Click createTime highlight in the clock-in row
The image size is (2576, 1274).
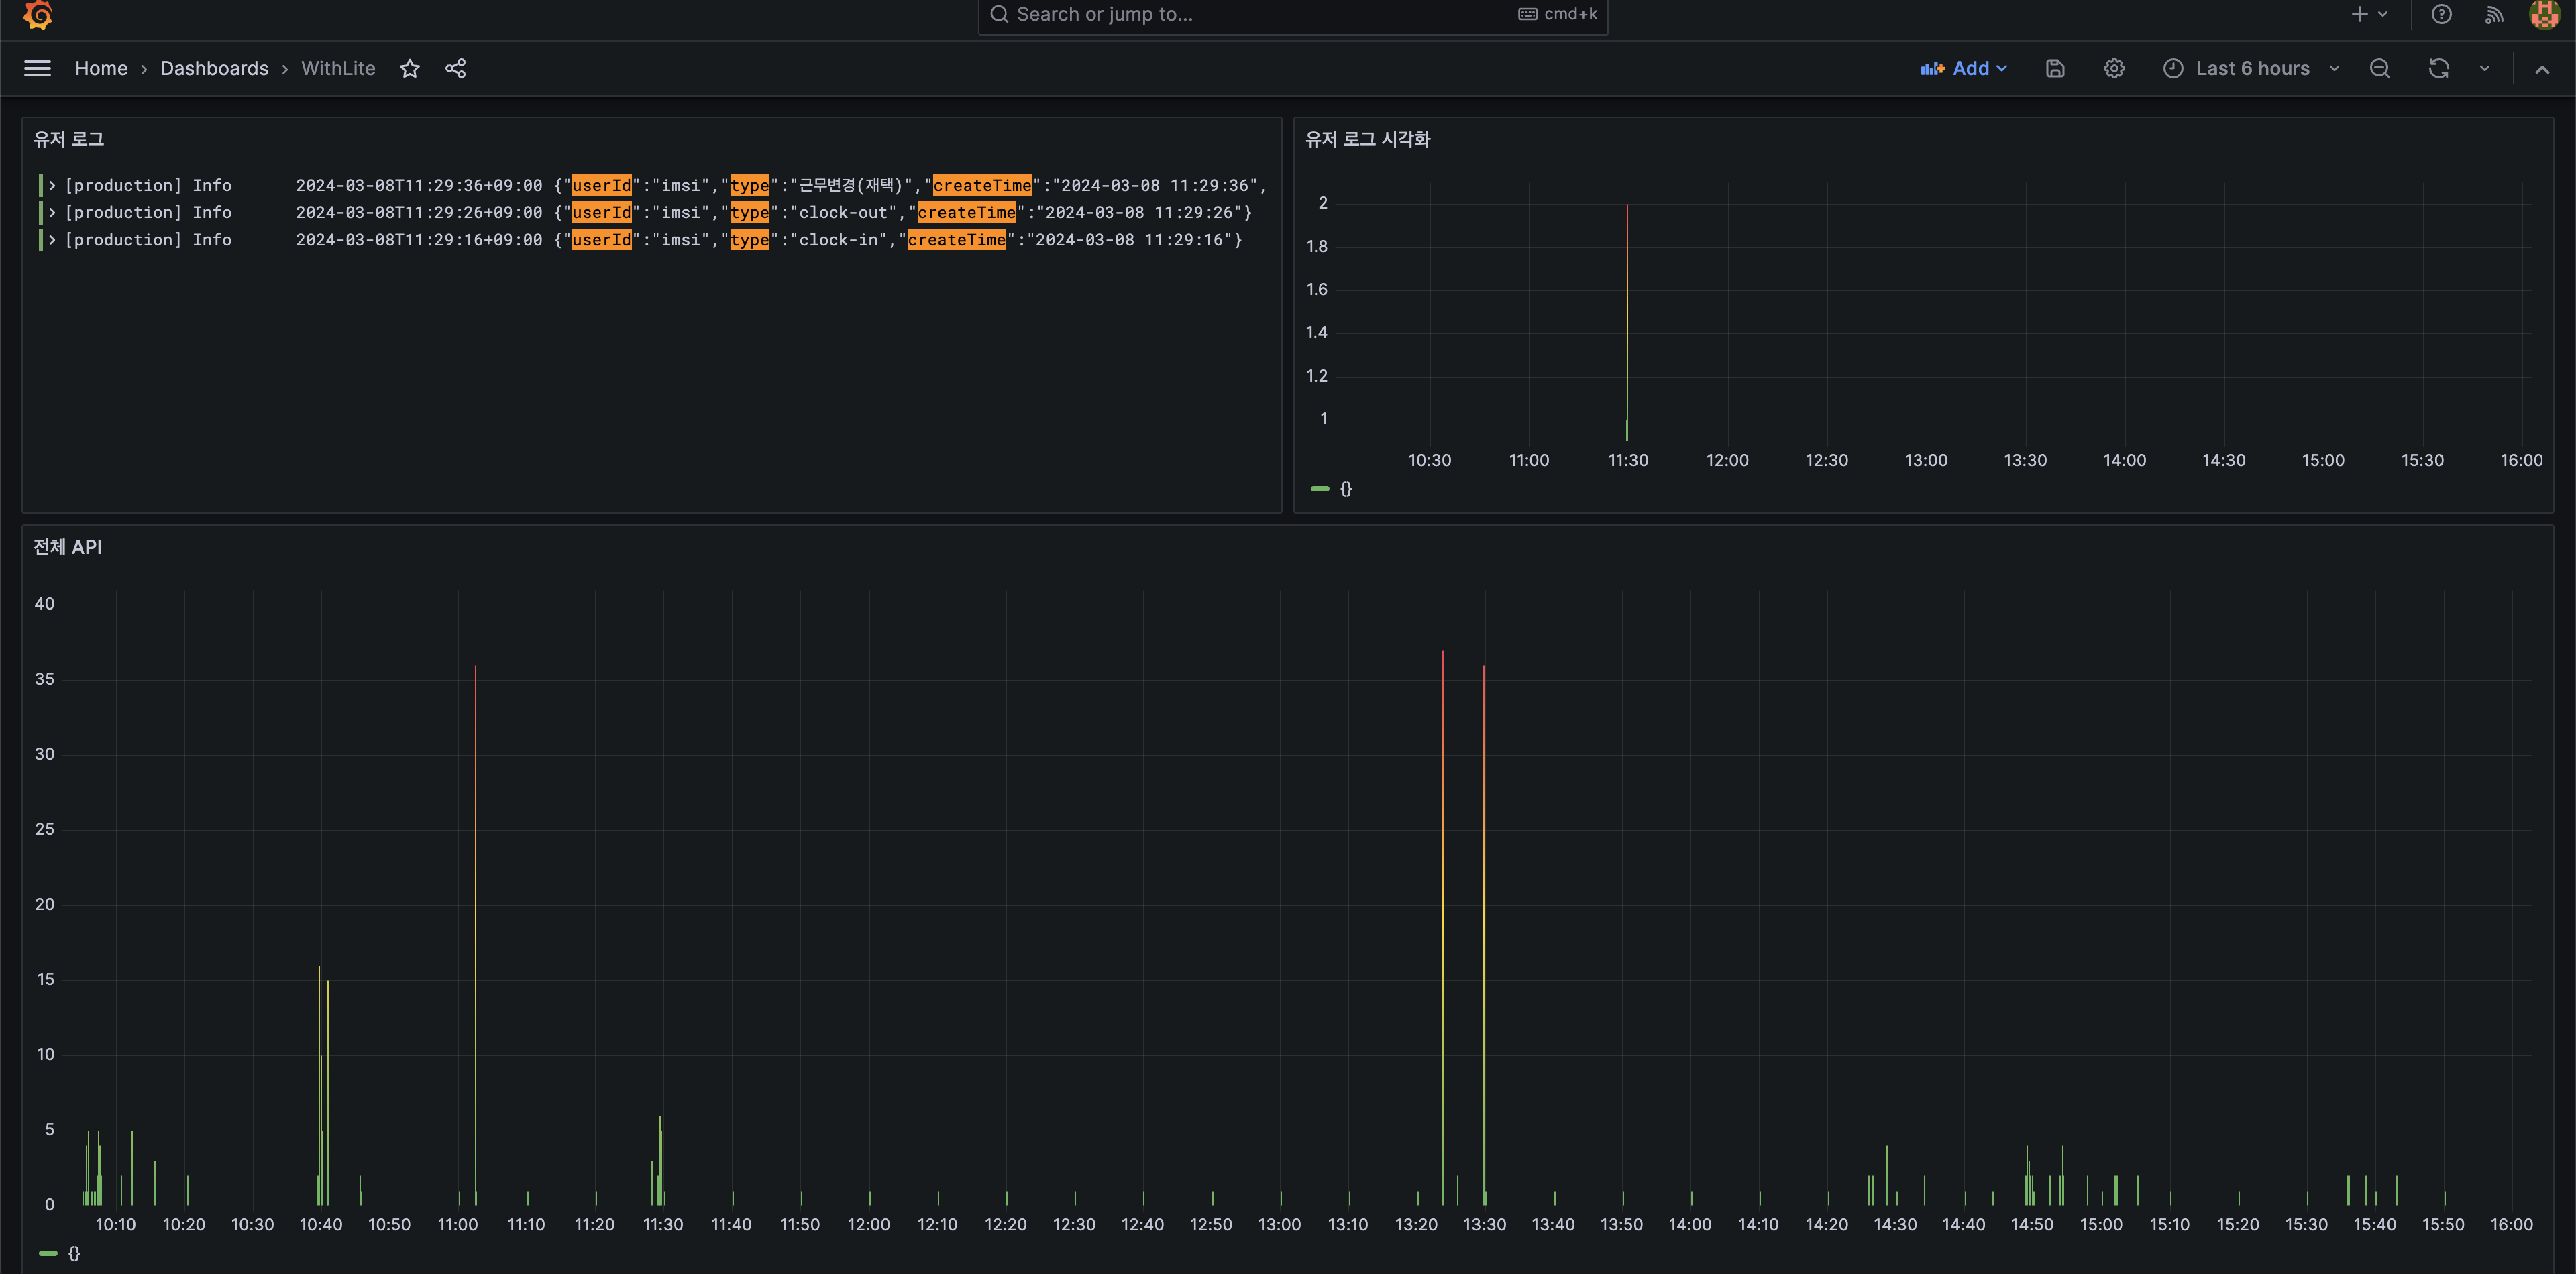click(x=956, y=240)
